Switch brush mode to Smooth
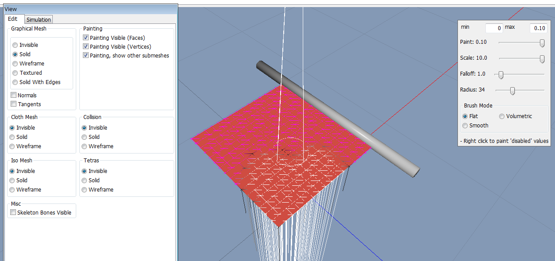 pos(465,126)
